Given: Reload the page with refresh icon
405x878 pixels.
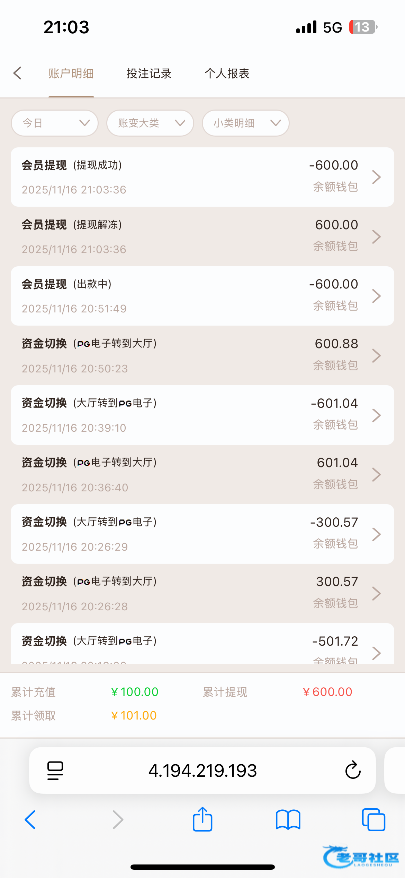Looking at the screenshot, I should [x=353, y=770].
